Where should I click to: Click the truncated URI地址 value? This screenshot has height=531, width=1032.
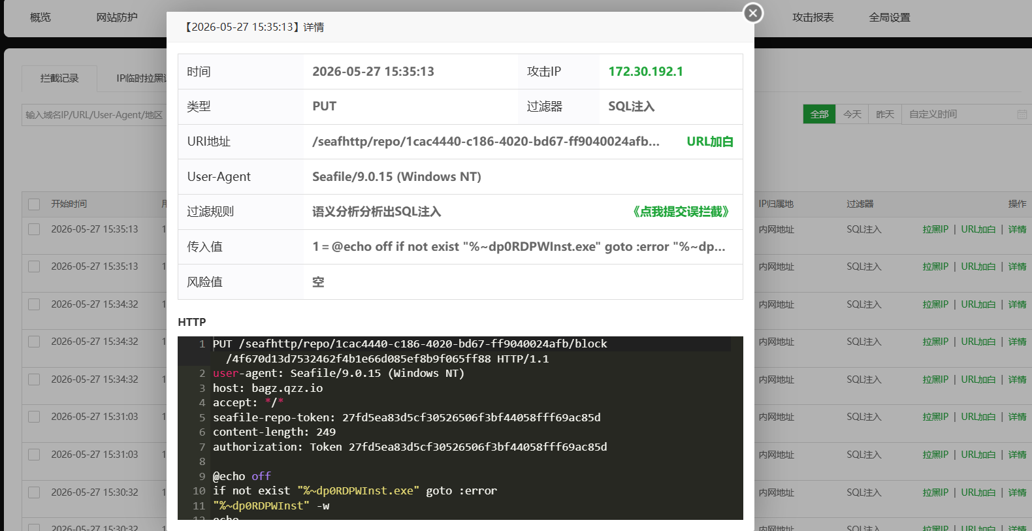[x=486, y=142]
